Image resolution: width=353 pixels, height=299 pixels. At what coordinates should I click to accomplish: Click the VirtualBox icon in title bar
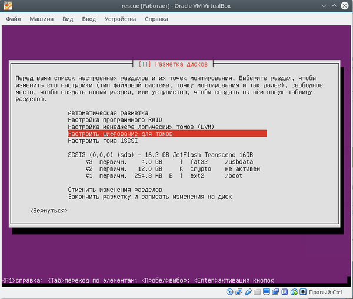(8, 6)
